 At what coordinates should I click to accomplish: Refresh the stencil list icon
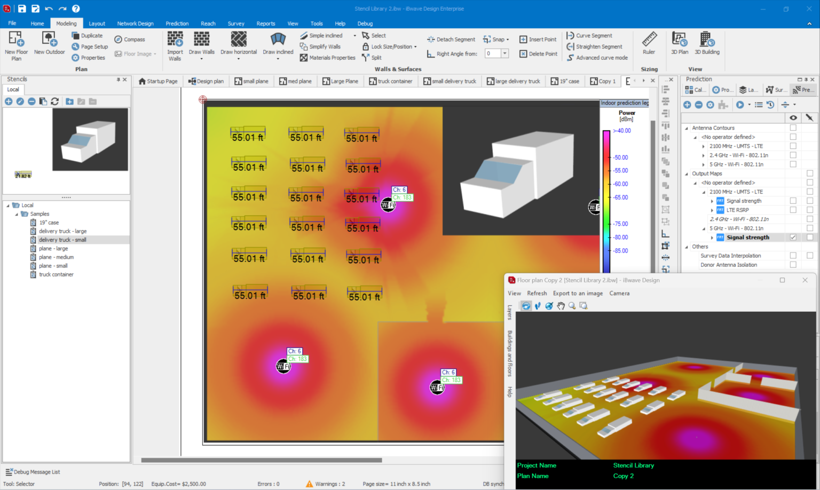click(55, 101)
